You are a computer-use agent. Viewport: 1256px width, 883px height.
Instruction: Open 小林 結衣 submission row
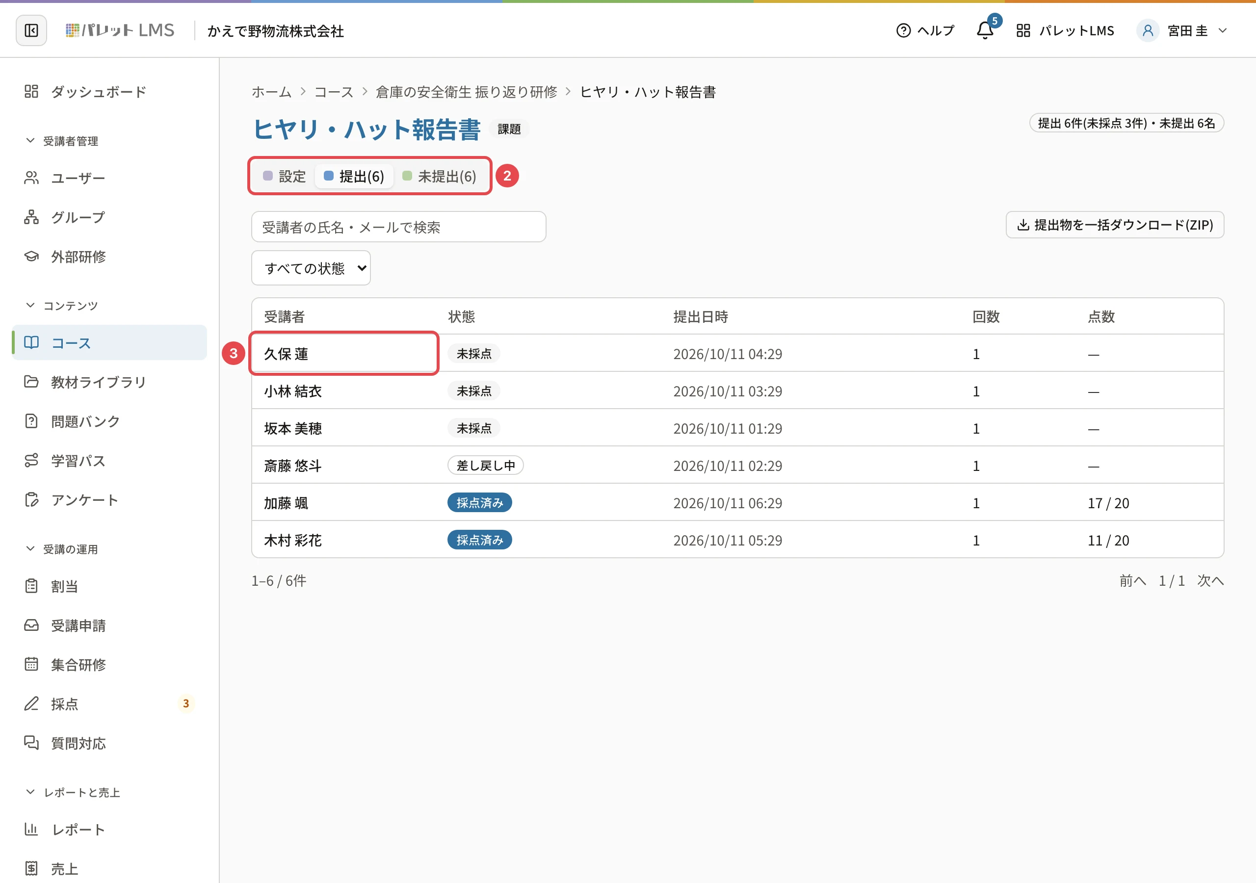point(737,390)
